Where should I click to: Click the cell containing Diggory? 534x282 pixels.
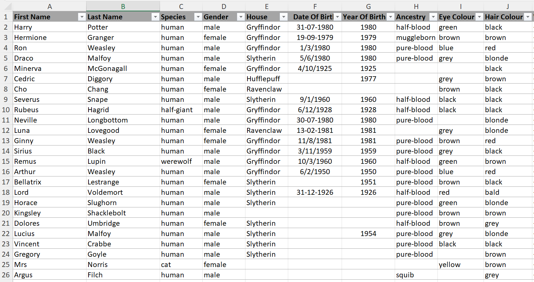123,79
